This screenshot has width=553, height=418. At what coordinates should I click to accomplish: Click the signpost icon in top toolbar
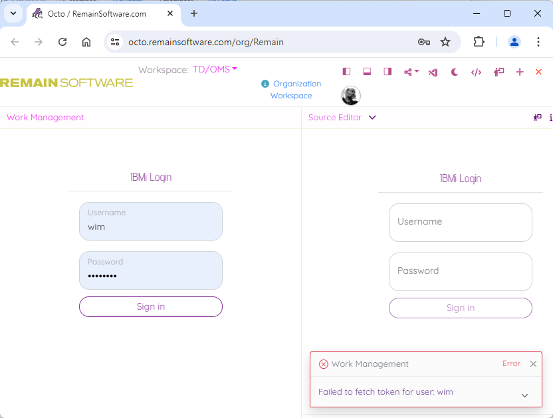point(498,72)
